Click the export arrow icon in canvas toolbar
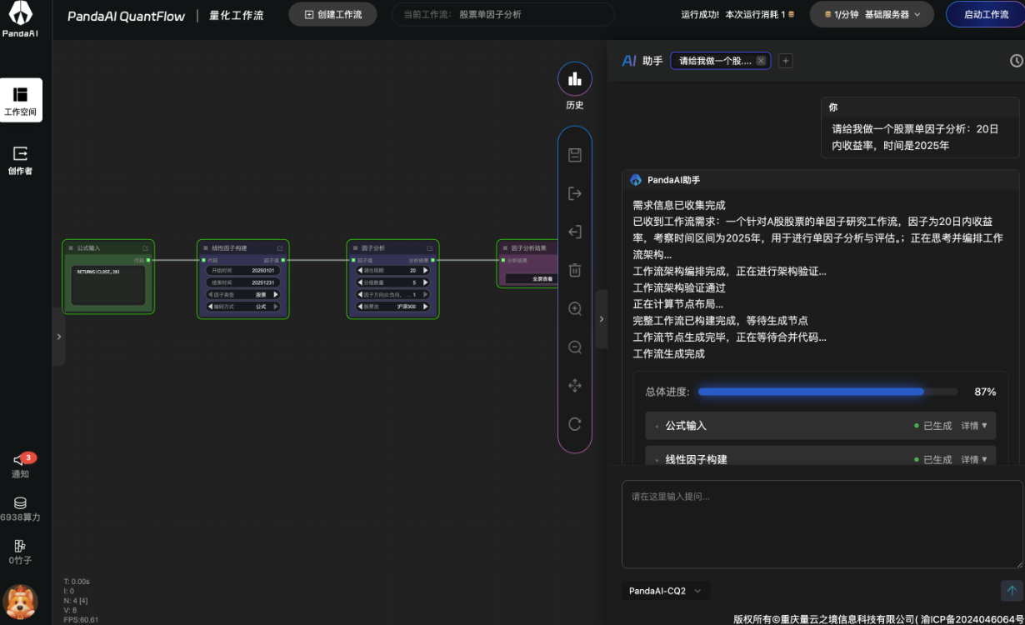Screen dimensions: 1025x625 (575, 193)
